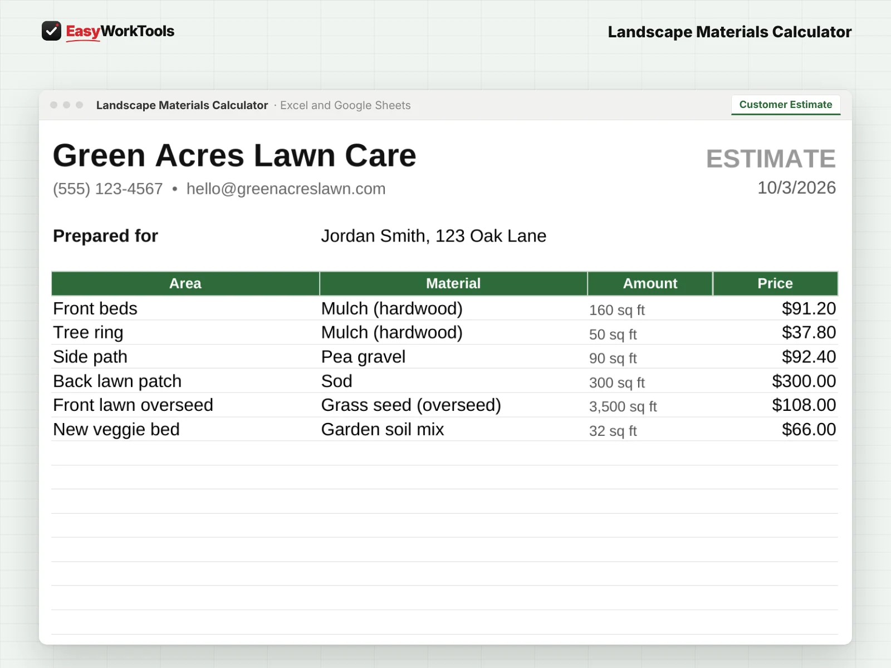Select the date 10/3/2026
This screenshot has width=891, height=668.
(796, 188)
